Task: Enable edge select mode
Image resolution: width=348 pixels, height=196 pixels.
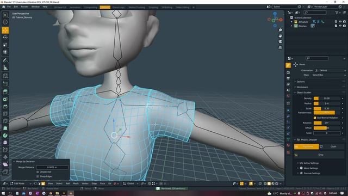Action: tap(39, 183)
